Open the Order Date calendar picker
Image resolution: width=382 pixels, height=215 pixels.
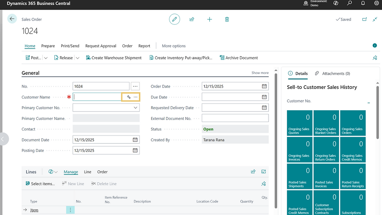tap(264, 86)
